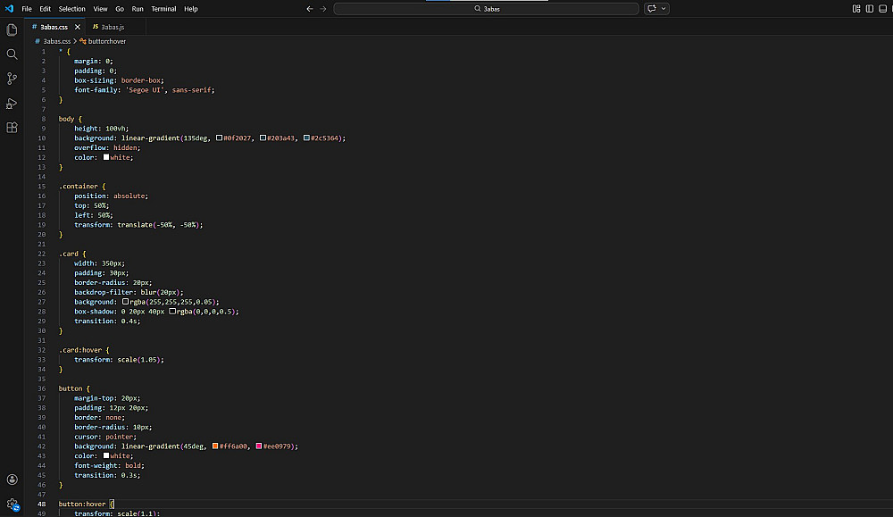Click the Copilot chat icon in title bar

tap(651, 9)
